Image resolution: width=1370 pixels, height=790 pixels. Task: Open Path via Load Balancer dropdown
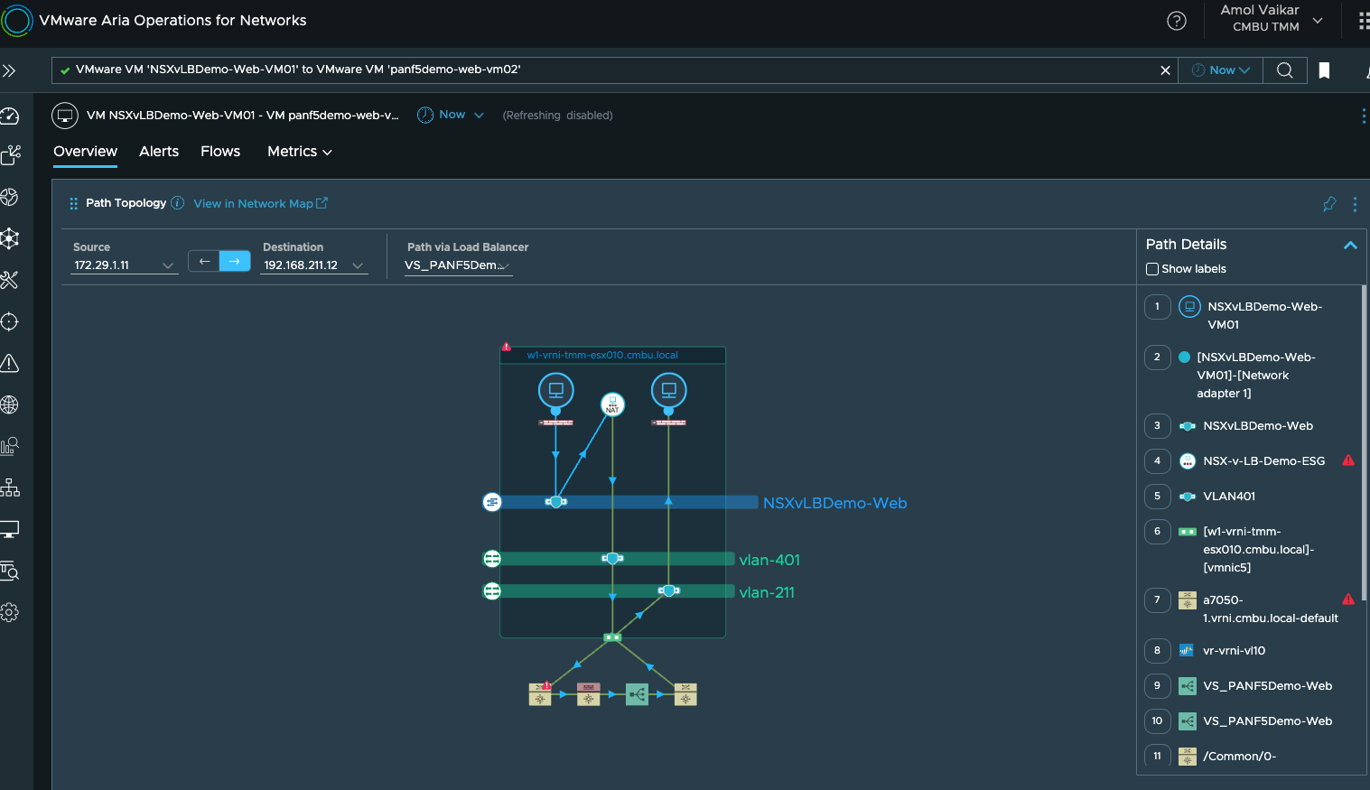[458, 265]
